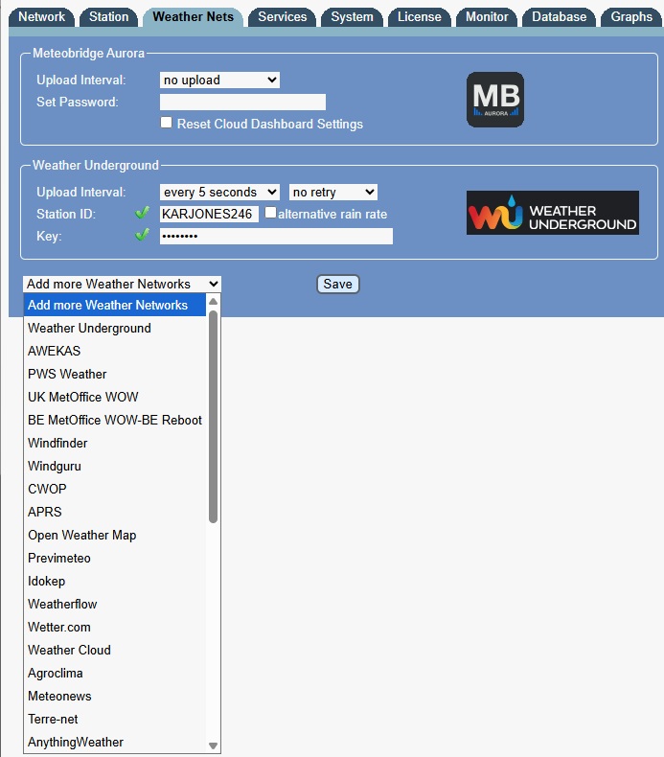Open the System tab

coord(352,17)
